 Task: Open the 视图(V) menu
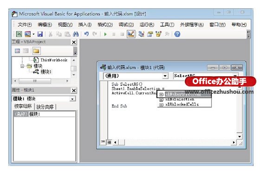point(65,25)
